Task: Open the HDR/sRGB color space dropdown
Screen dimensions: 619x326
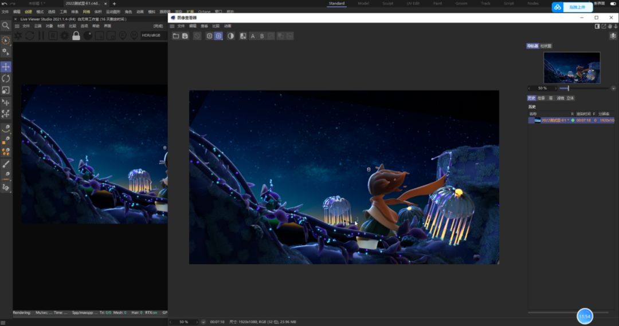Action: [x=154, y=35]
